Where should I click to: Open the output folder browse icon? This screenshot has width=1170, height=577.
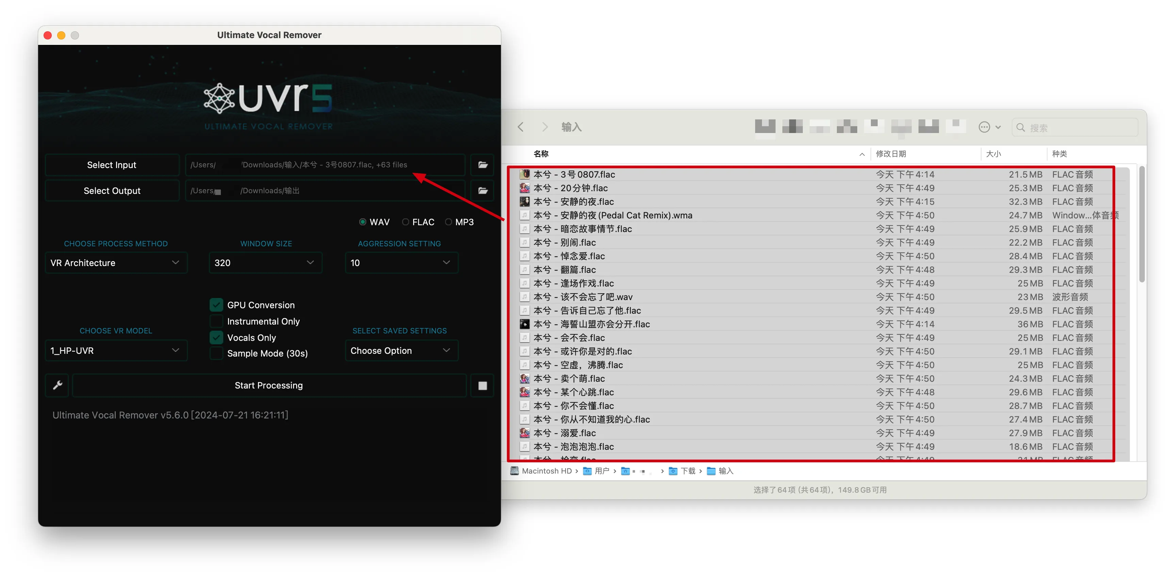coord(482,191)
